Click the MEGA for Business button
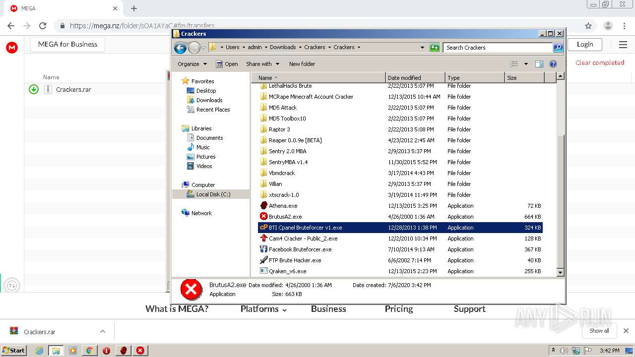Viewport: 635px width, 357px height. [67, 44]
